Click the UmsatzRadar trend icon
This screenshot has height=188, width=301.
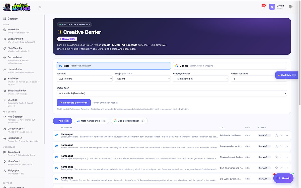tap(5, 69)
